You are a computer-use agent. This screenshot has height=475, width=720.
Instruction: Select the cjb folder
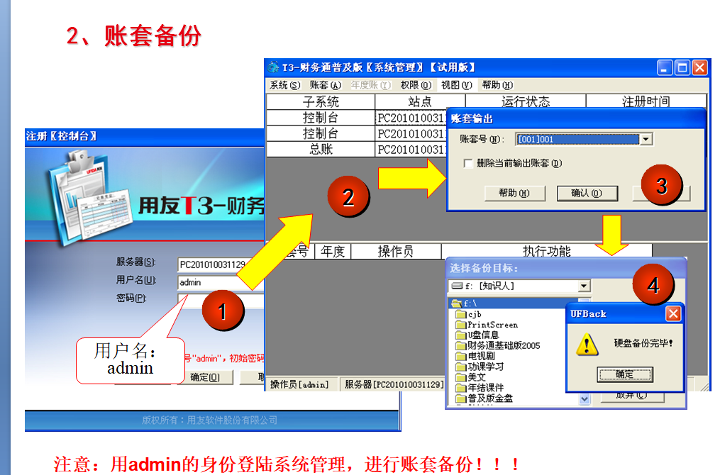click(x=469, y=314)
